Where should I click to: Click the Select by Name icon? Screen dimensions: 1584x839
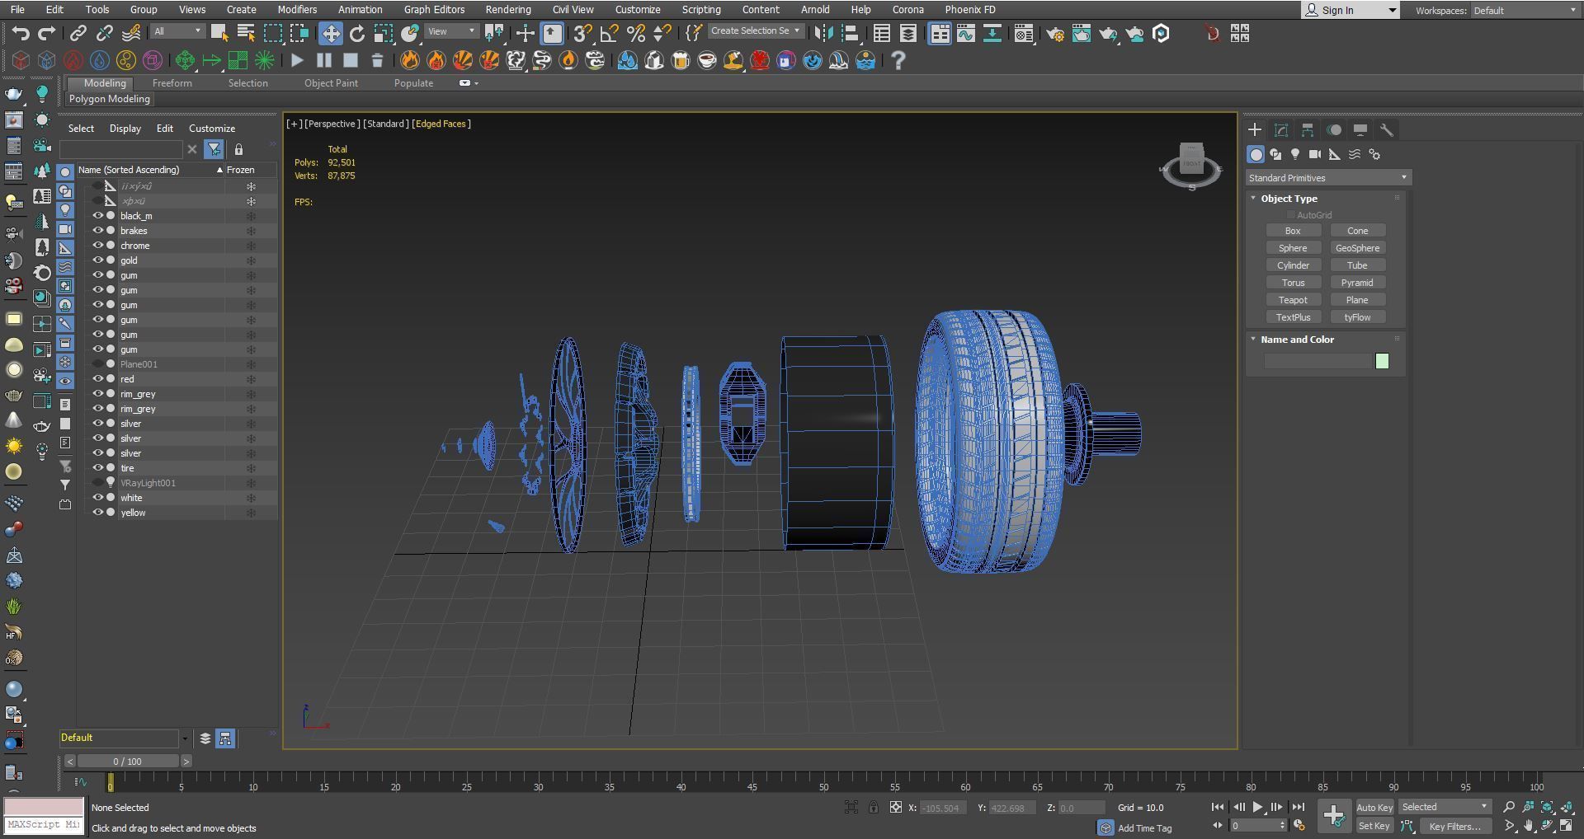246,33
